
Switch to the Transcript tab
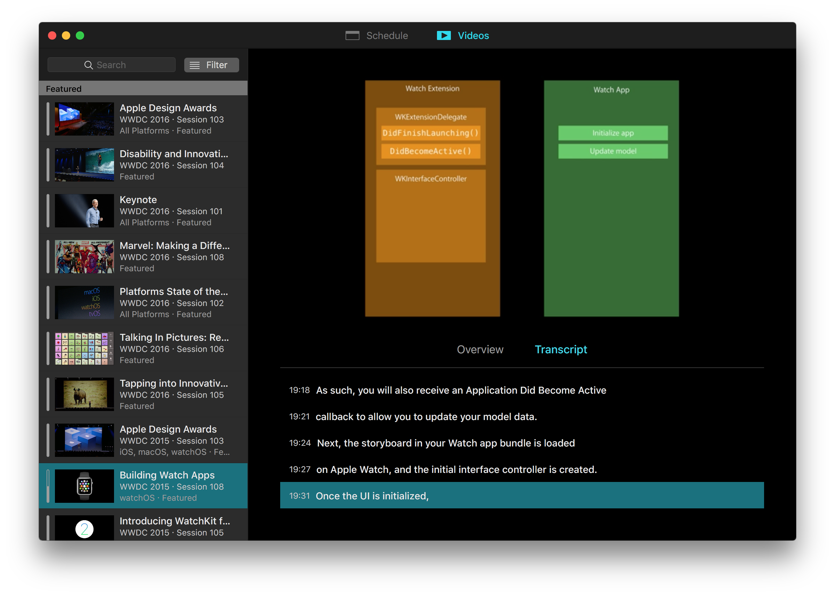561,349
